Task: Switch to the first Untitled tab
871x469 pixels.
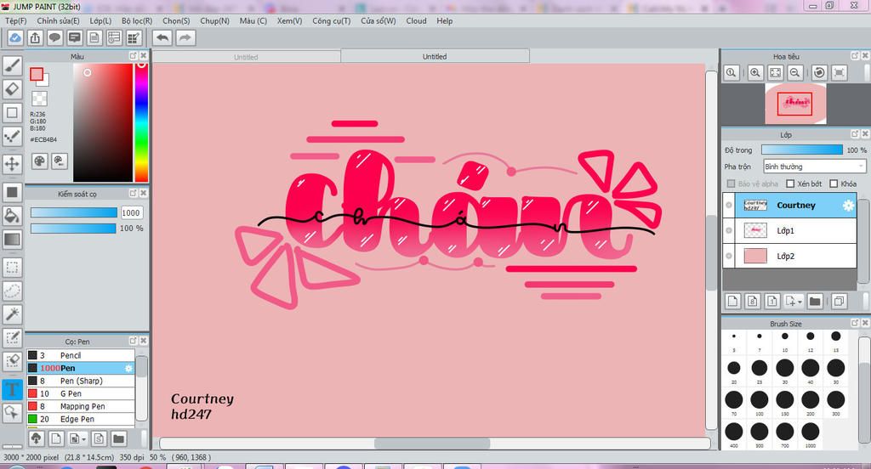Action: [246, 57]
